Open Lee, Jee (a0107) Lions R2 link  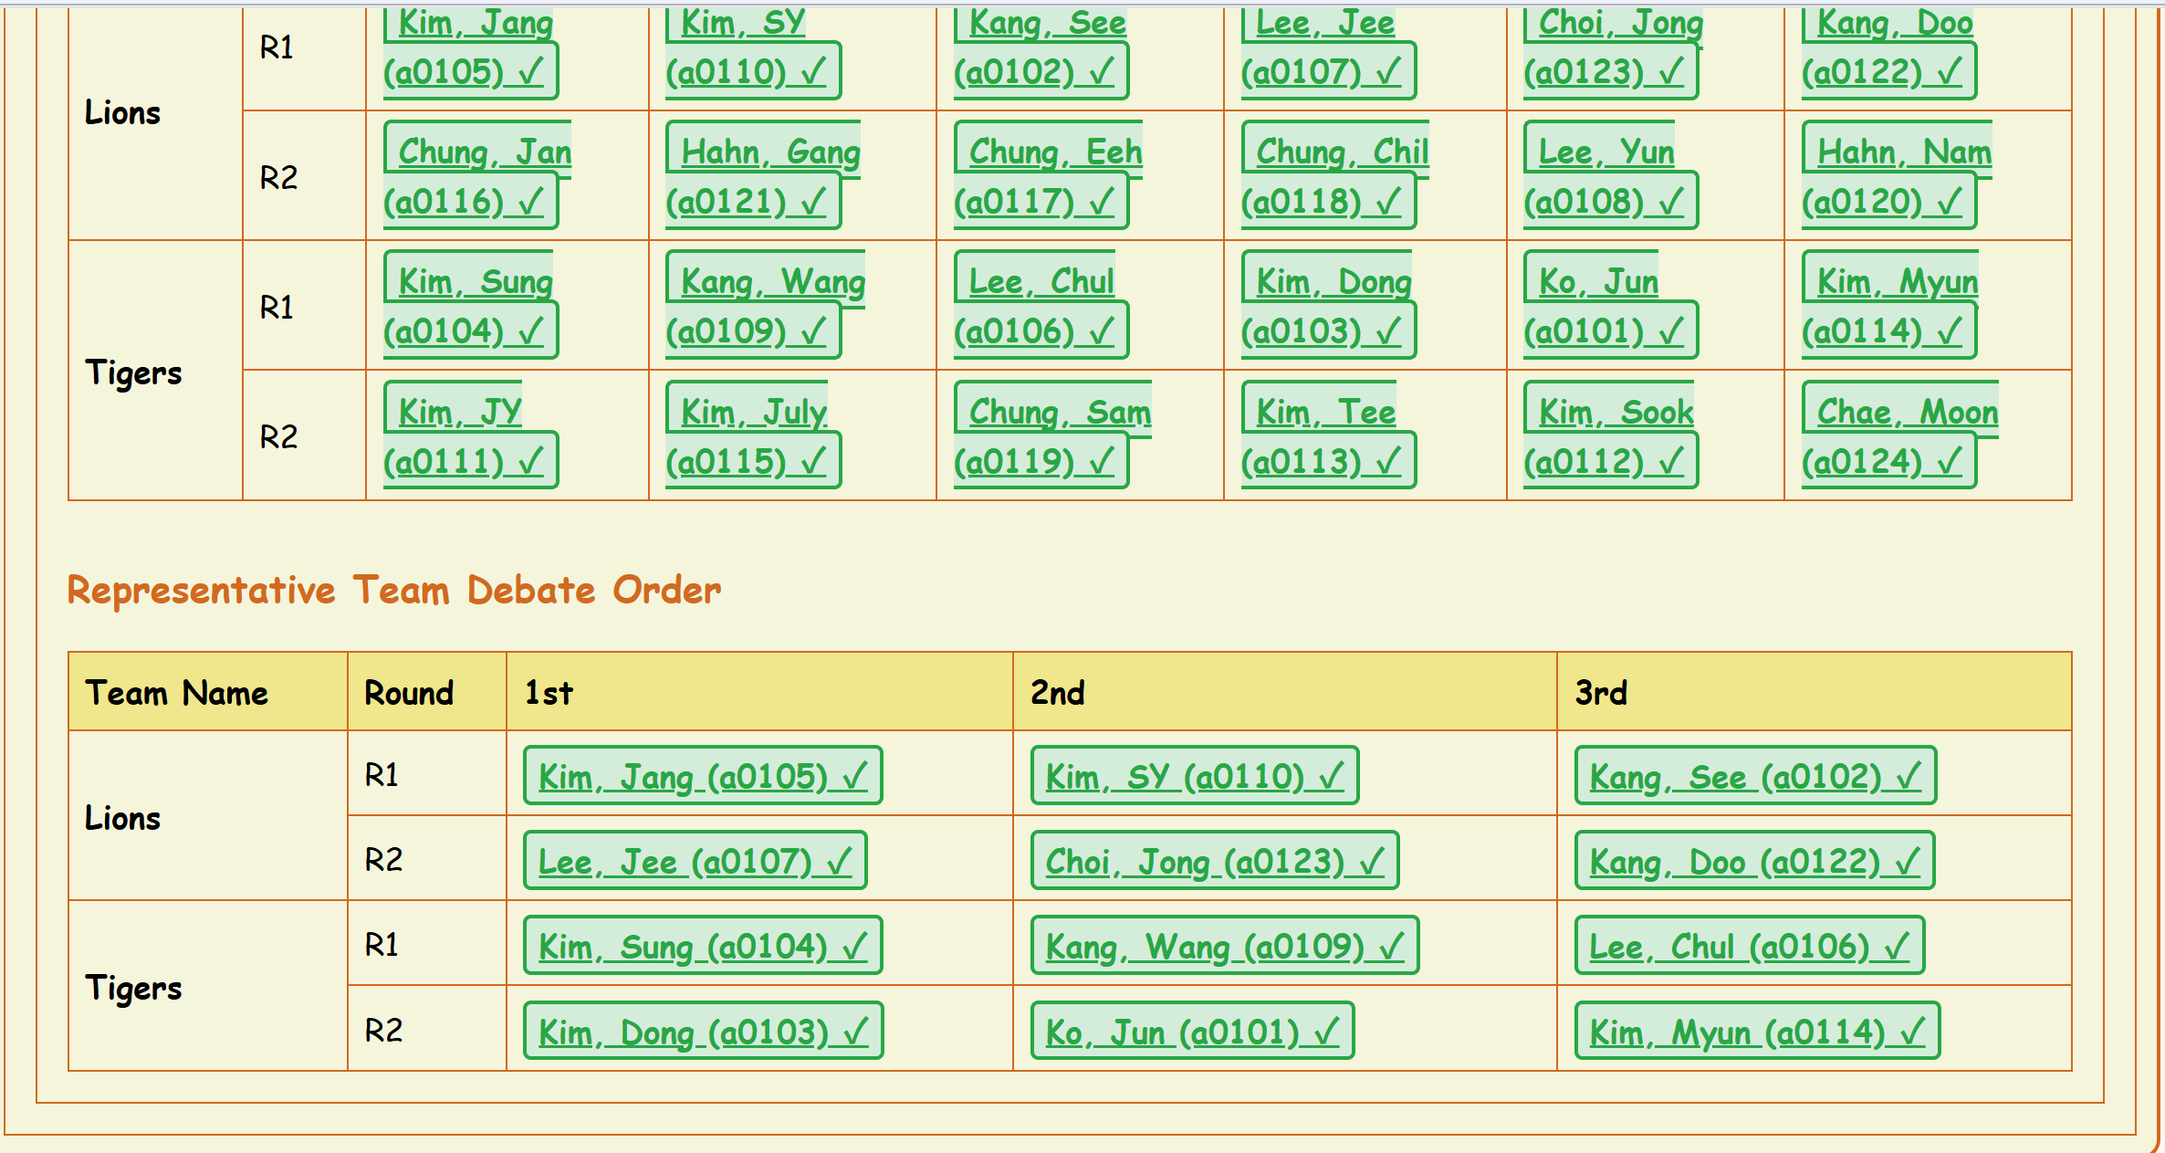(x=694, y=862)
